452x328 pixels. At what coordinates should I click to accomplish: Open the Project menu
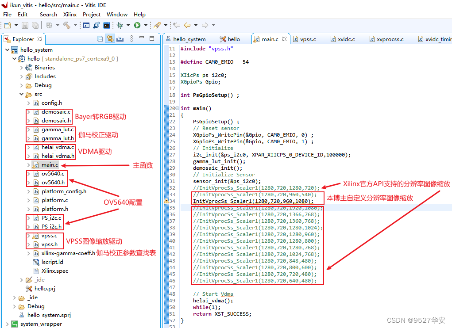pos(92,15)
